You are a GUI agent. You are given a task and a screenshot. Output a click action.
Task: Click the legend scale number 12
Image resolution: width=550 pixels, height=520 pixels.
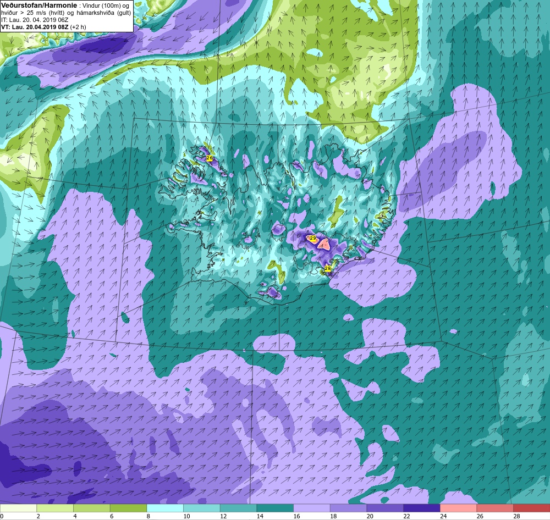[x=223, y=516]
